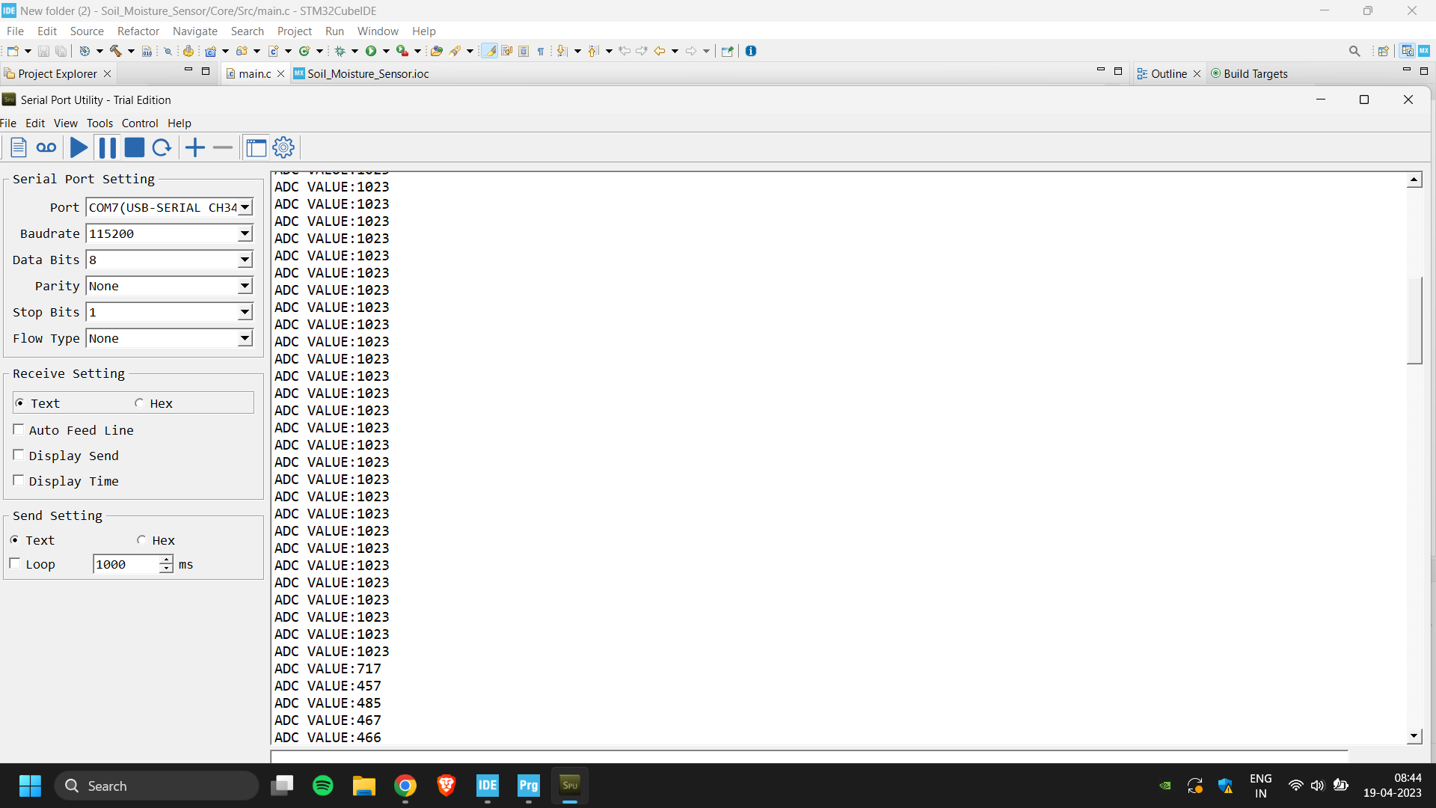Open the Port COM7 dropdown
The height and width of the screenshot is (808, 1436).
pyautogui.click(x=245, y=207)
